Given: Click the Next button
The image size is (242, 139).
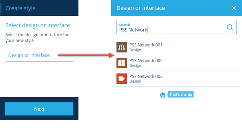Looking at the screenshot, I should pyautogui.click(x=39, y=109).
